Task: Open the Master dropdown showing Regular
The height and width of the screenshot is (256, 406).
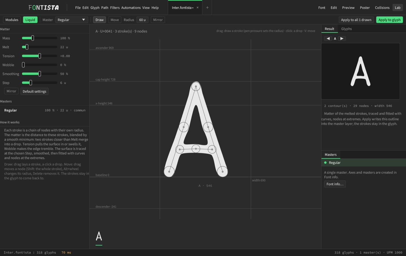Action: click(x=72, y=20)
